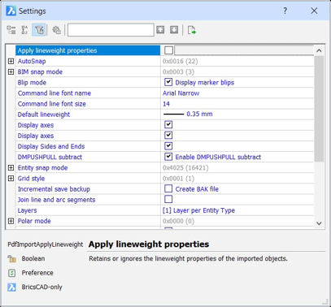Check Join line and arc segments
Screen dimensions: 331x307
coord(168,200)
